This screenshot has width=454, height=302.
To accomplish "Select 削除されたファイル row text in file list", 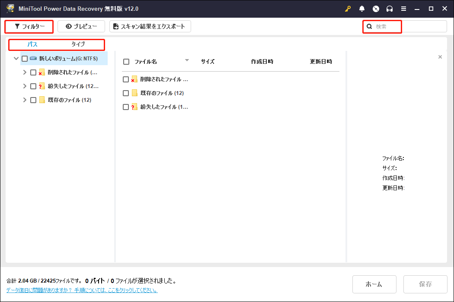I will tap(164, 79).
